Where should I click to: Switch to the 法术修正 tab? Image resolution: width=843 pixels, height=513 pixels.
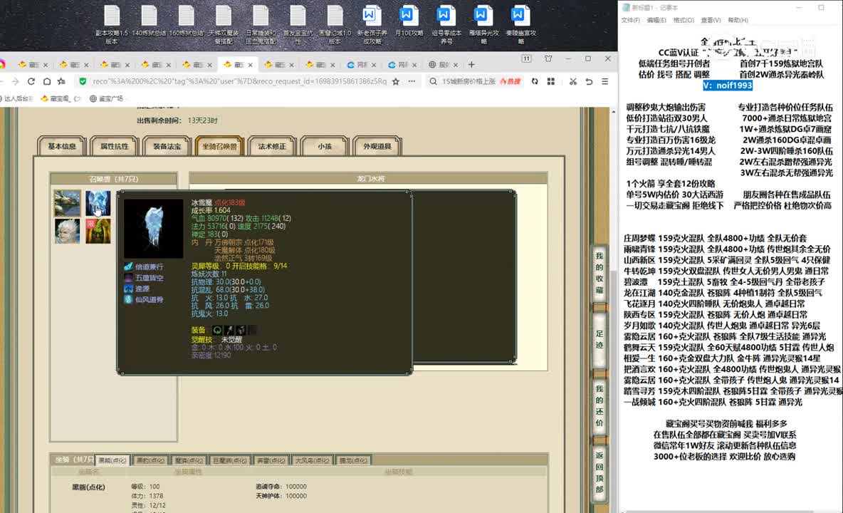click(x=271, y=146)
